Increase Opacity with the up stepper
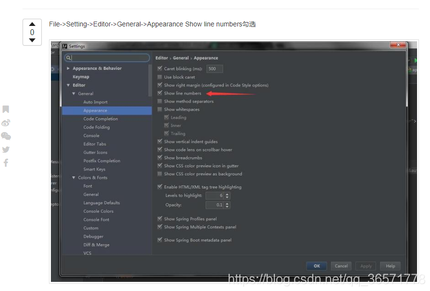The height and width of the screenshot is (291, 430). (227, 203)
